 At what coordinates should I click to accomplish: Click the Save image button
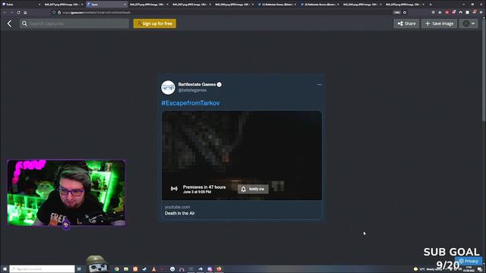(x=439, y=24)
